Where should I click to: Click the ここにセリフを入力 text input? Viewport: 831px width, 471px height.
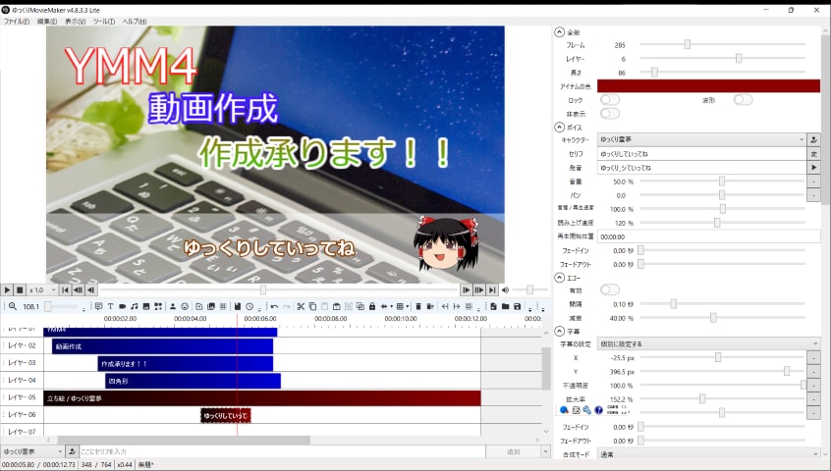pos(283,451)
